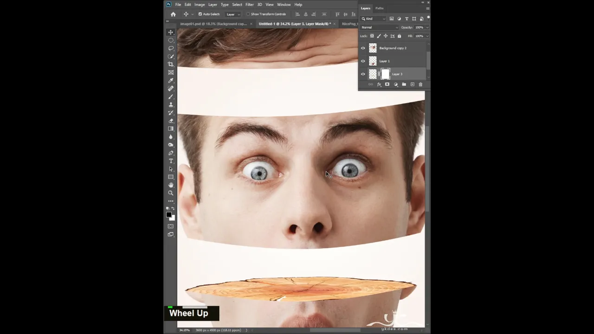
Task: Create new fill or adjustment layer
Action: point(395,84)
